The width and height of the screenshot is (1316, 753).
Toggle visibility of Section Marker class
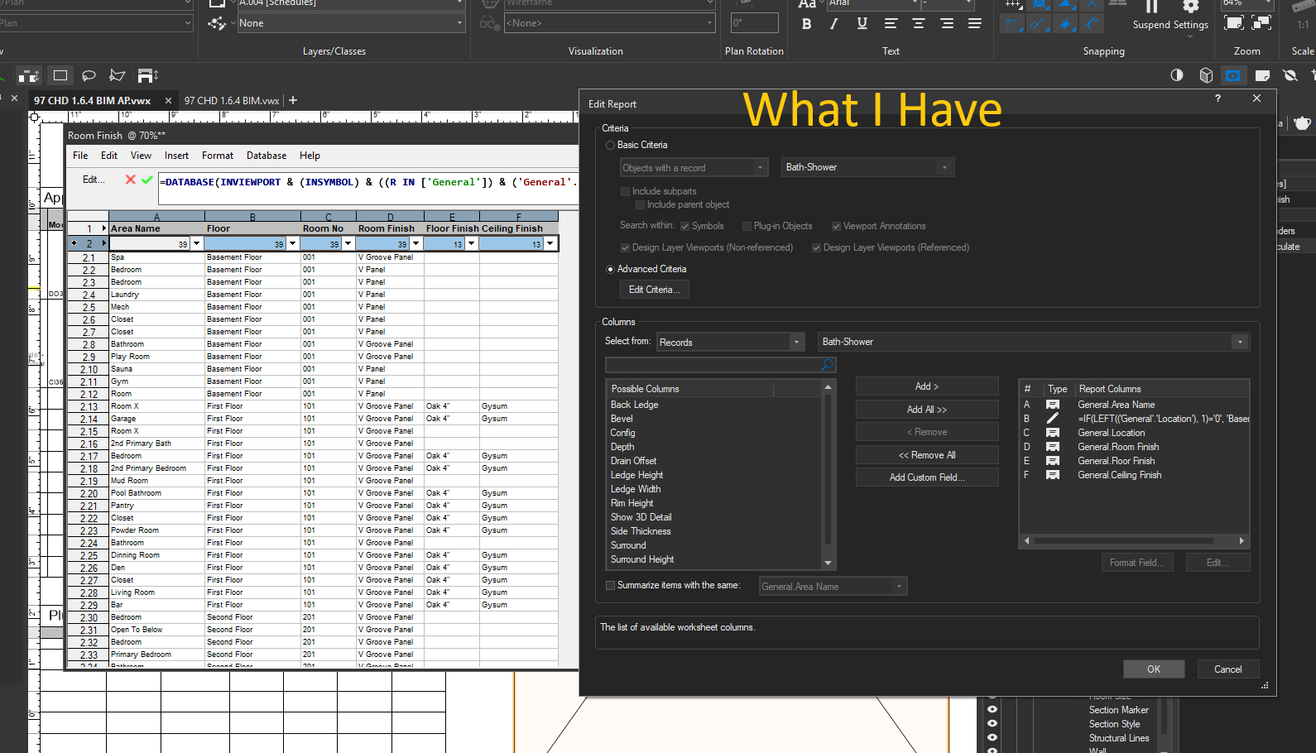click(992, 710)
